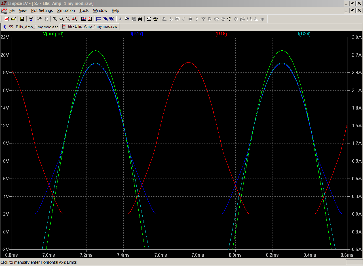Open the Help menu
363x266 pixels.
tap(115, 10)
